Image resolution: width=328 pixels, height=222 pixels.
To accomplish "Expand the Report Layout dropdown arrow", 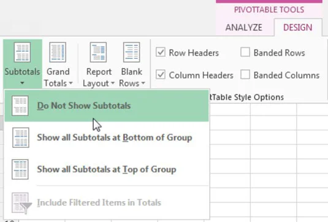I will click(x=113, y=83).
